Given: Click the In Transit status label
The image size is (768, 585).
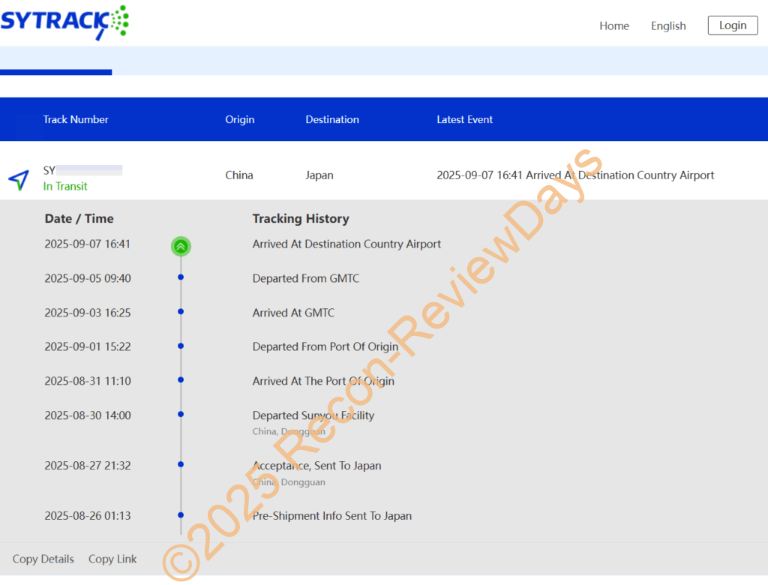Looking at the screenshot, I should click(65, 186).
